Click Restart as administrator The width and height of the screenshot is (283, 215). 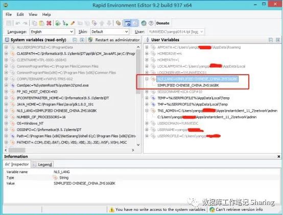pos(114,40)
